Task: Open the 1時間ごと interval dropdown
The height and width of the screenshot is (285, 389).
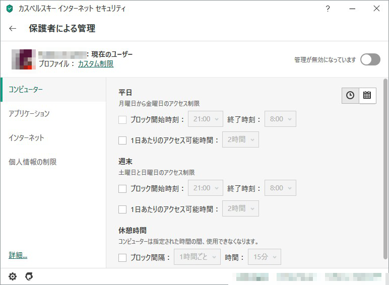Action: [197, 257]
